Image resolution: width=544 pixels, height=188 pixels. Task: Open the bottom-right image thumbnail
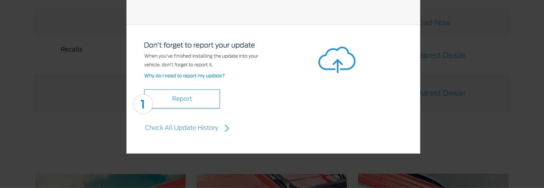433,181
